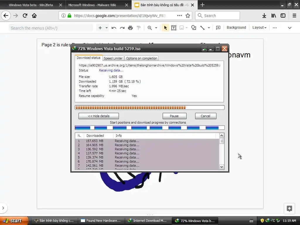300x225 pixels.
Task: Go back with the browser back arrow
Action: pyautogui.click(x=6, y=16)
